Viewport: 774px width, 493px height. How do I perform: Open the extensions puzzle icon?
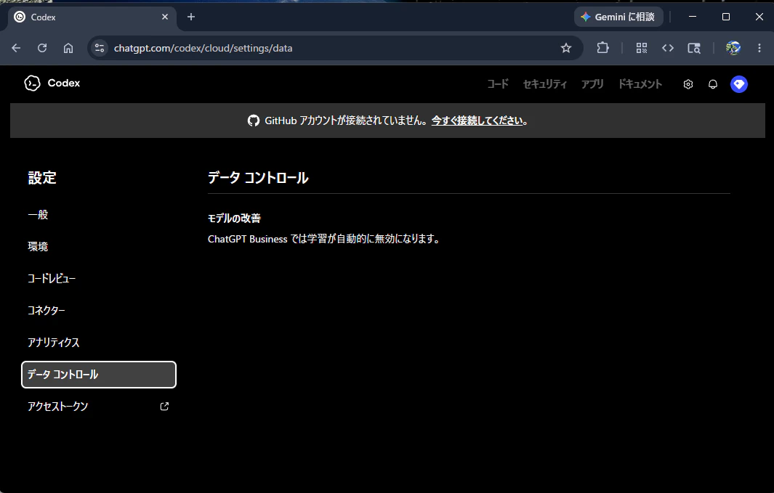pos(602,48)
